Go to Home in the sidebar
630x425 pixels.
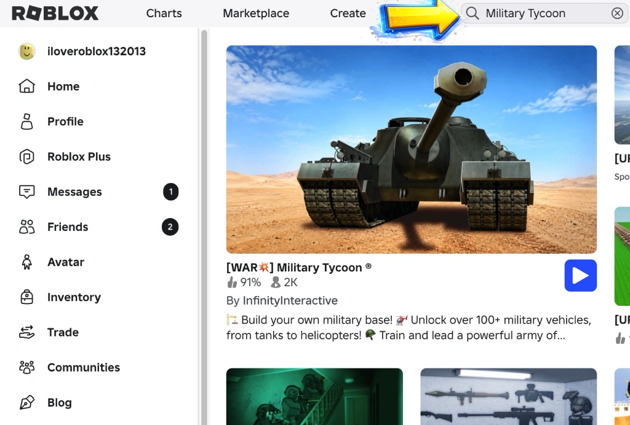[63, 86]
